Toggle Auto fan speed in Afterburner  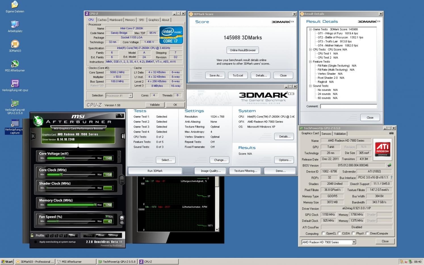[109, 216]
